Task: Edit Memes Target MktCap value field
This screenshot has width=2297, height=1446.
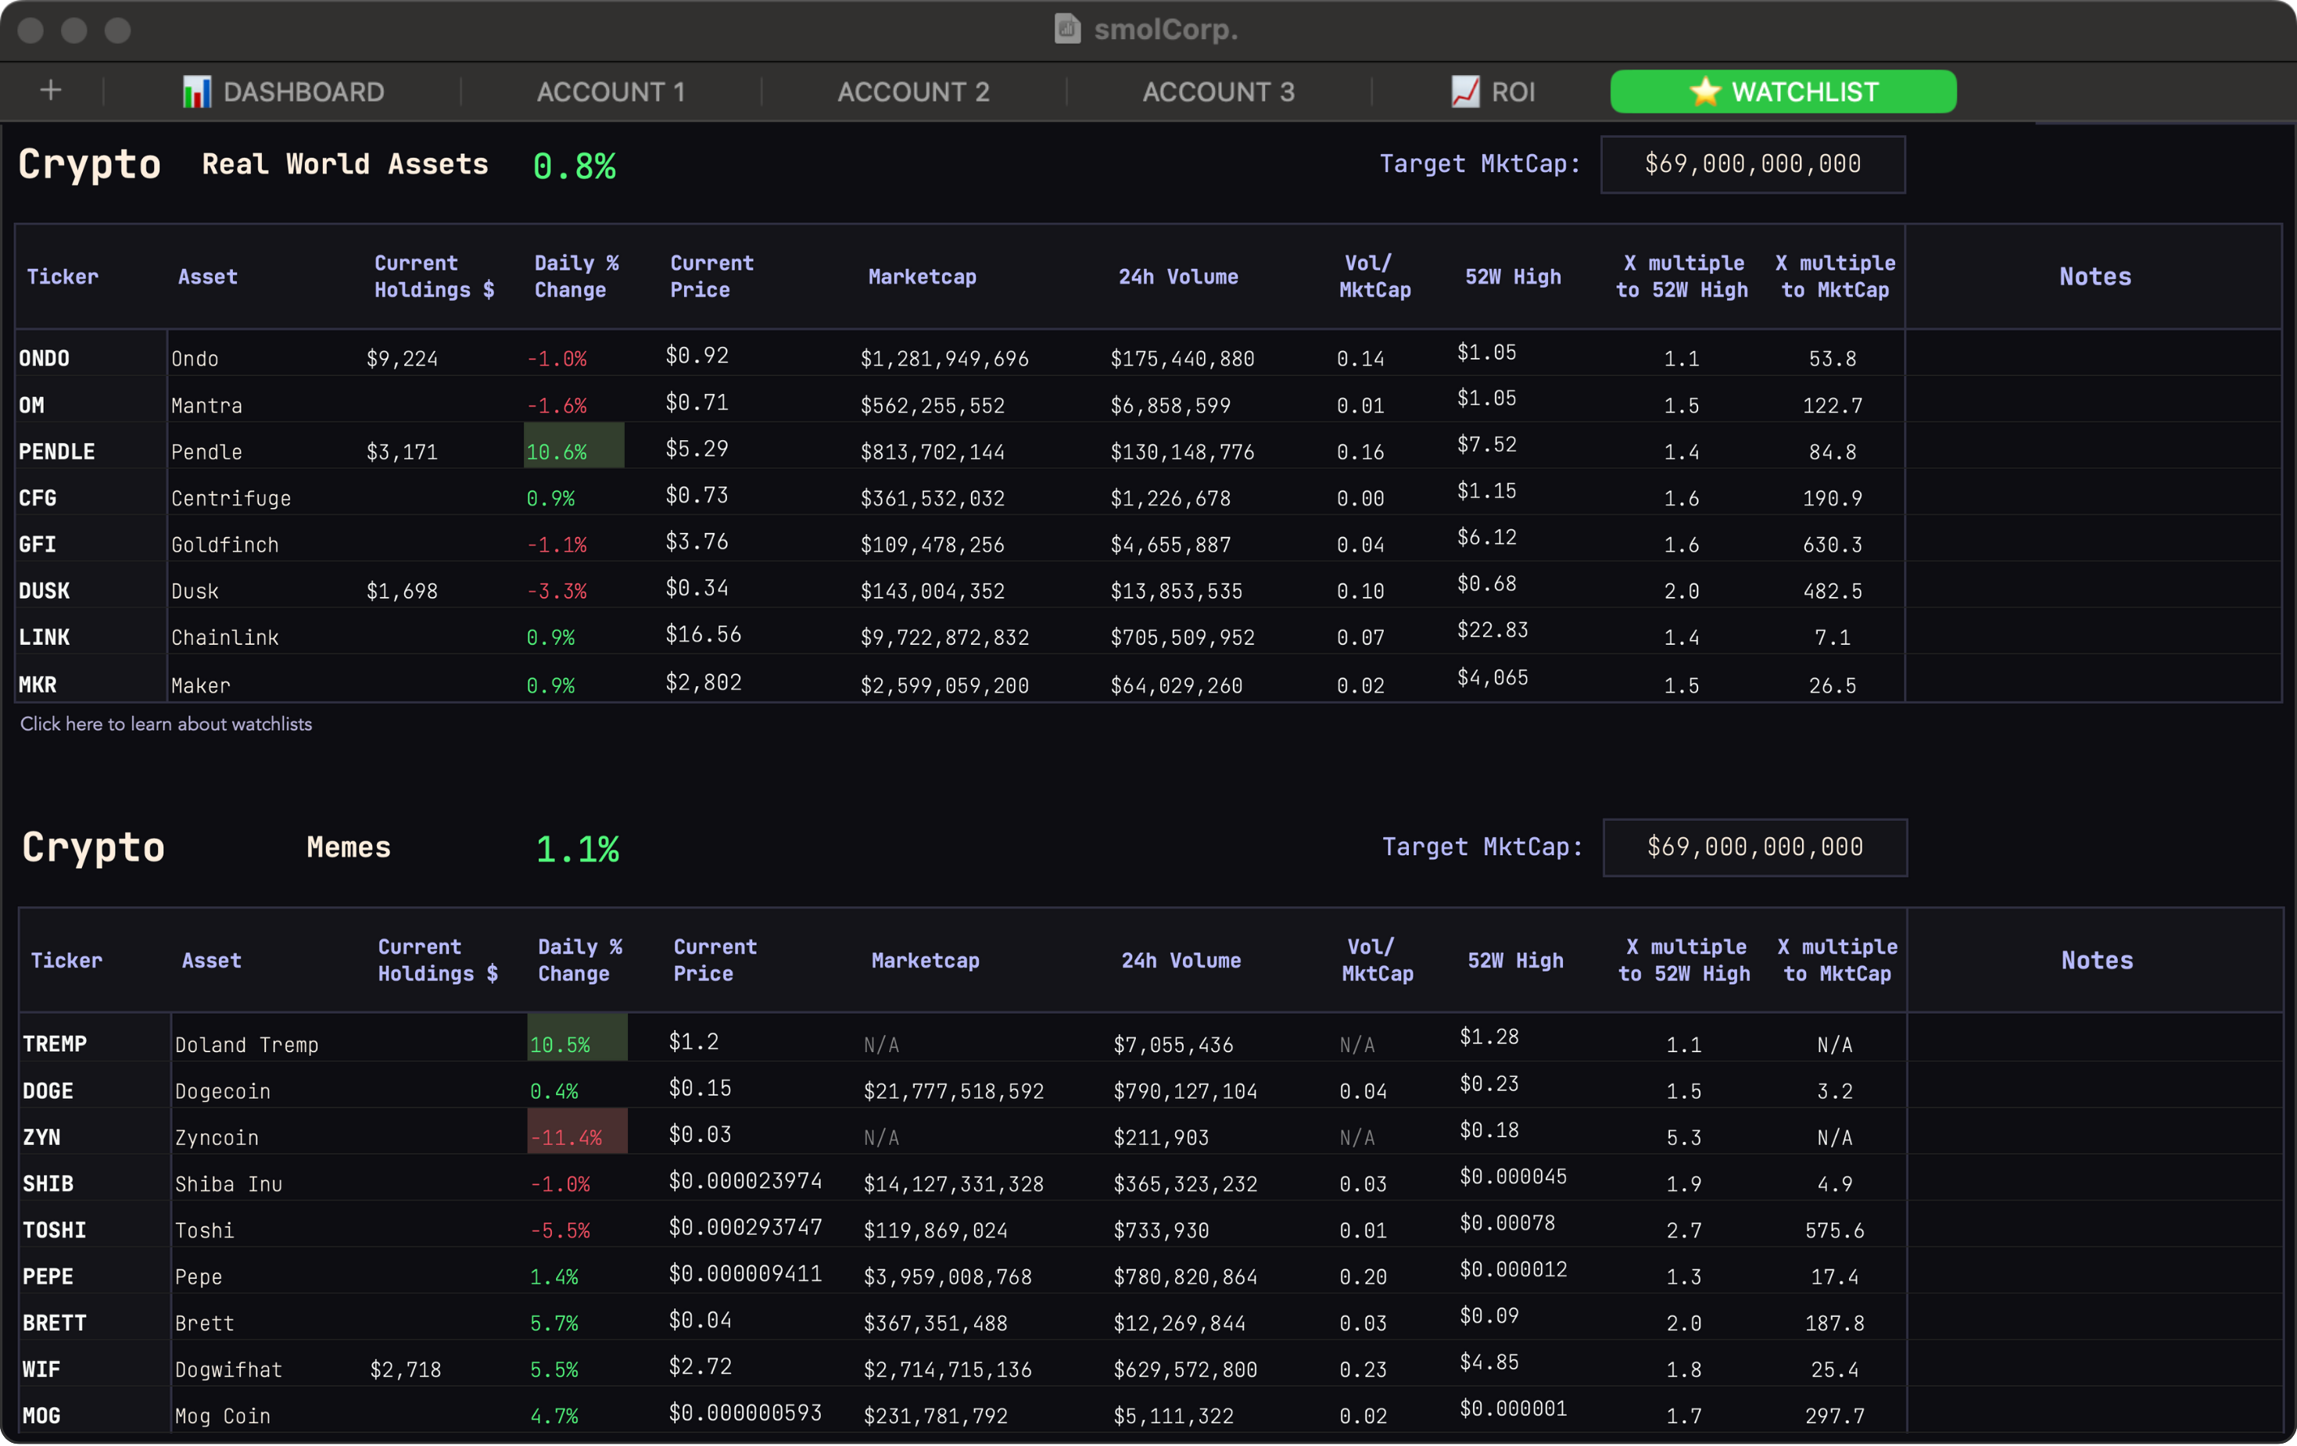Action: pos(1754,847)
